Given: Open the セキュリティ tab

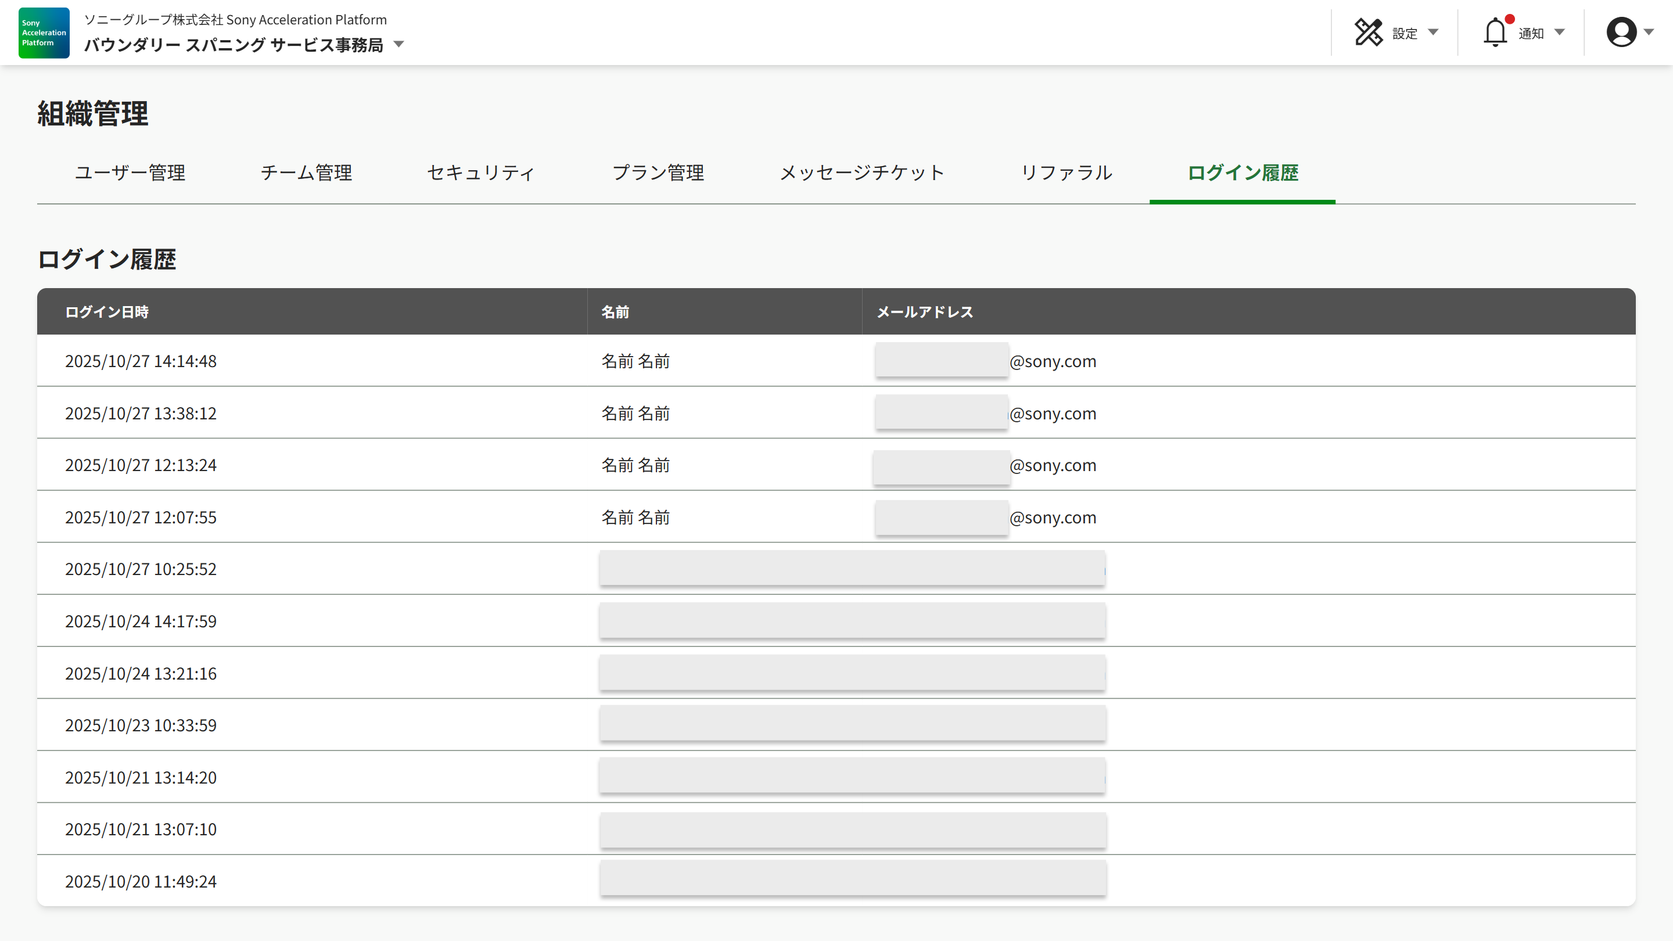Looking at the screenshot, I should 480,173.
